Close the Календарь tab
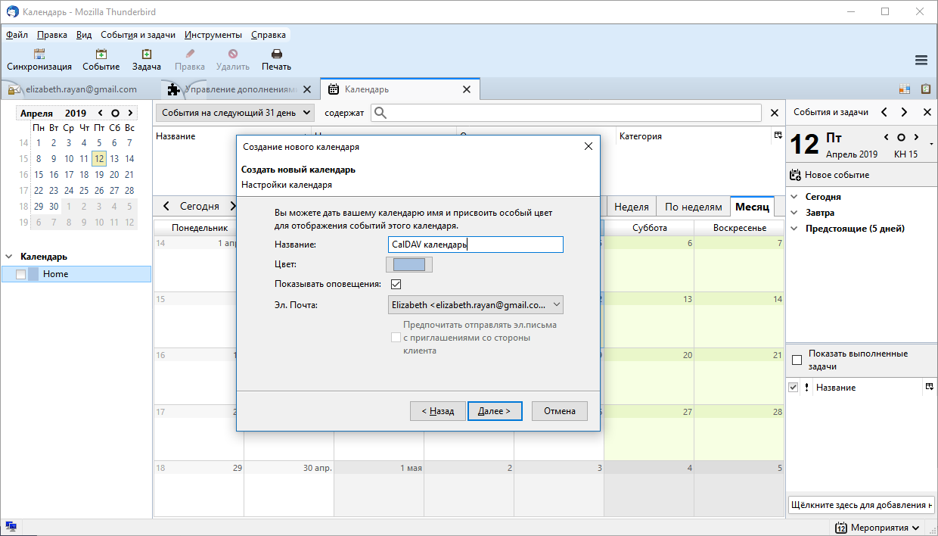The height and width of the screenshot is (536, 938). (x=467, y=89)
